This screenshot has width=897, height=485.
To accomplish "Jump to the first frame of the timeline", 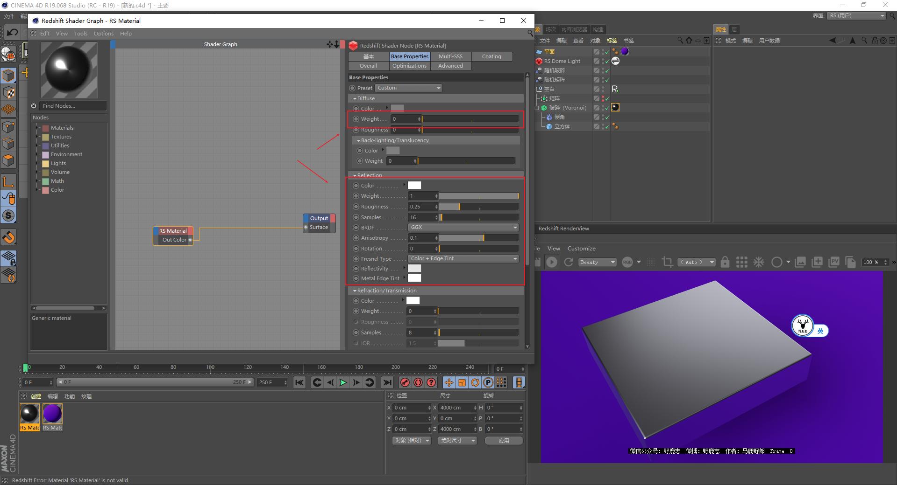I will (299, 382).
